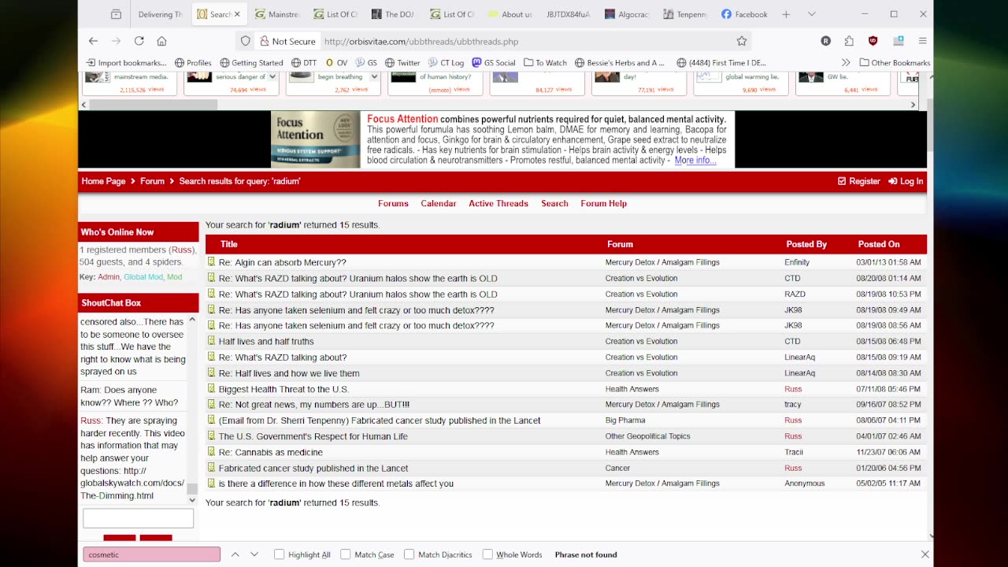Click 'More info...' in Focus Attention ad
The width and height of the screenshot is (1008, 567).
pyautogui.click(x=695, y=161)
